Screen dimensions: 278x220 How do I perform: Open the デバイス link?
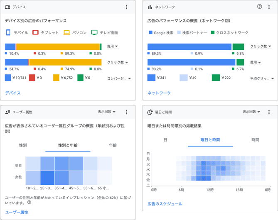point(13,93)
